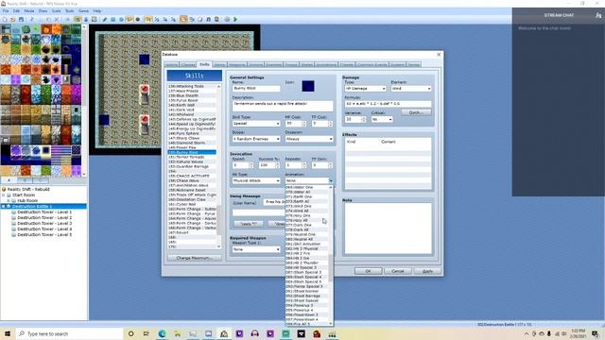Open the Character Generator icon
Image resolution: width=605 pixels, height=340 pixels.
pyautogui.click(x=216, y=19)
